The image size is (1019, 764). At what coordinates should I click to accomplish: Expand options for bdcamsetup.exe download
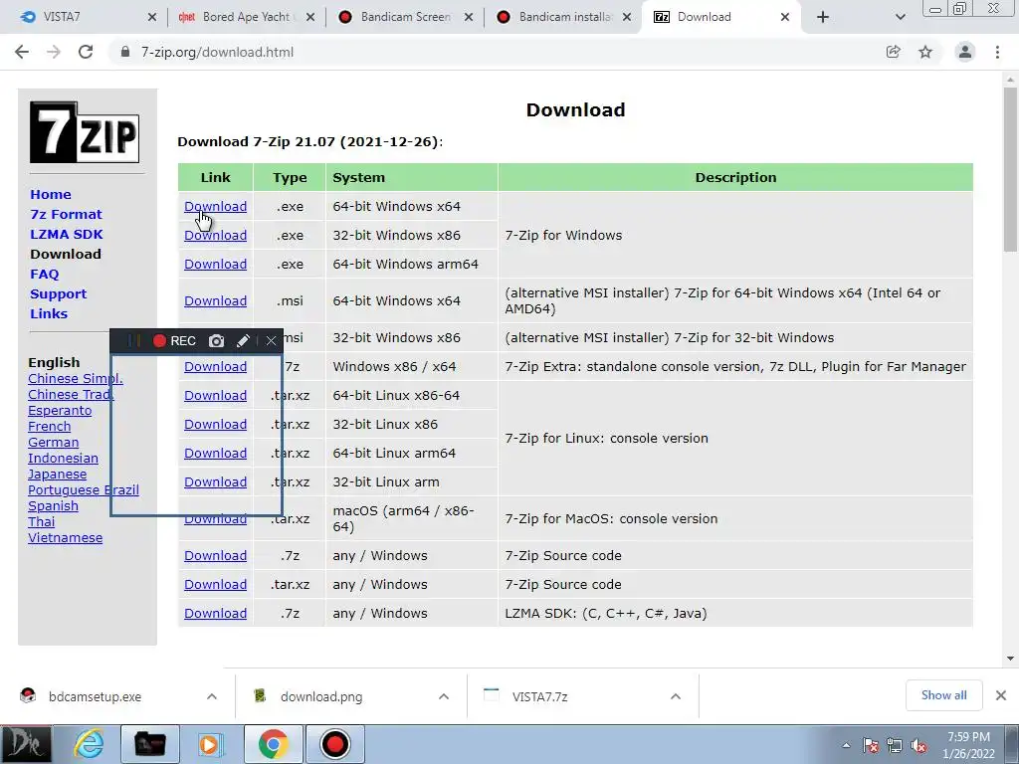[212, 696]
